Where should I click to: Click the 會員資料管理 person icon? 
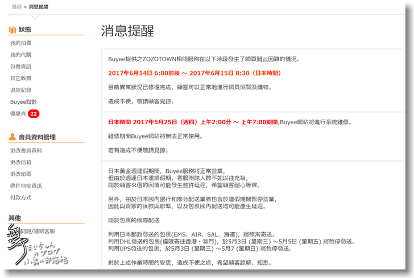(12, 137)
